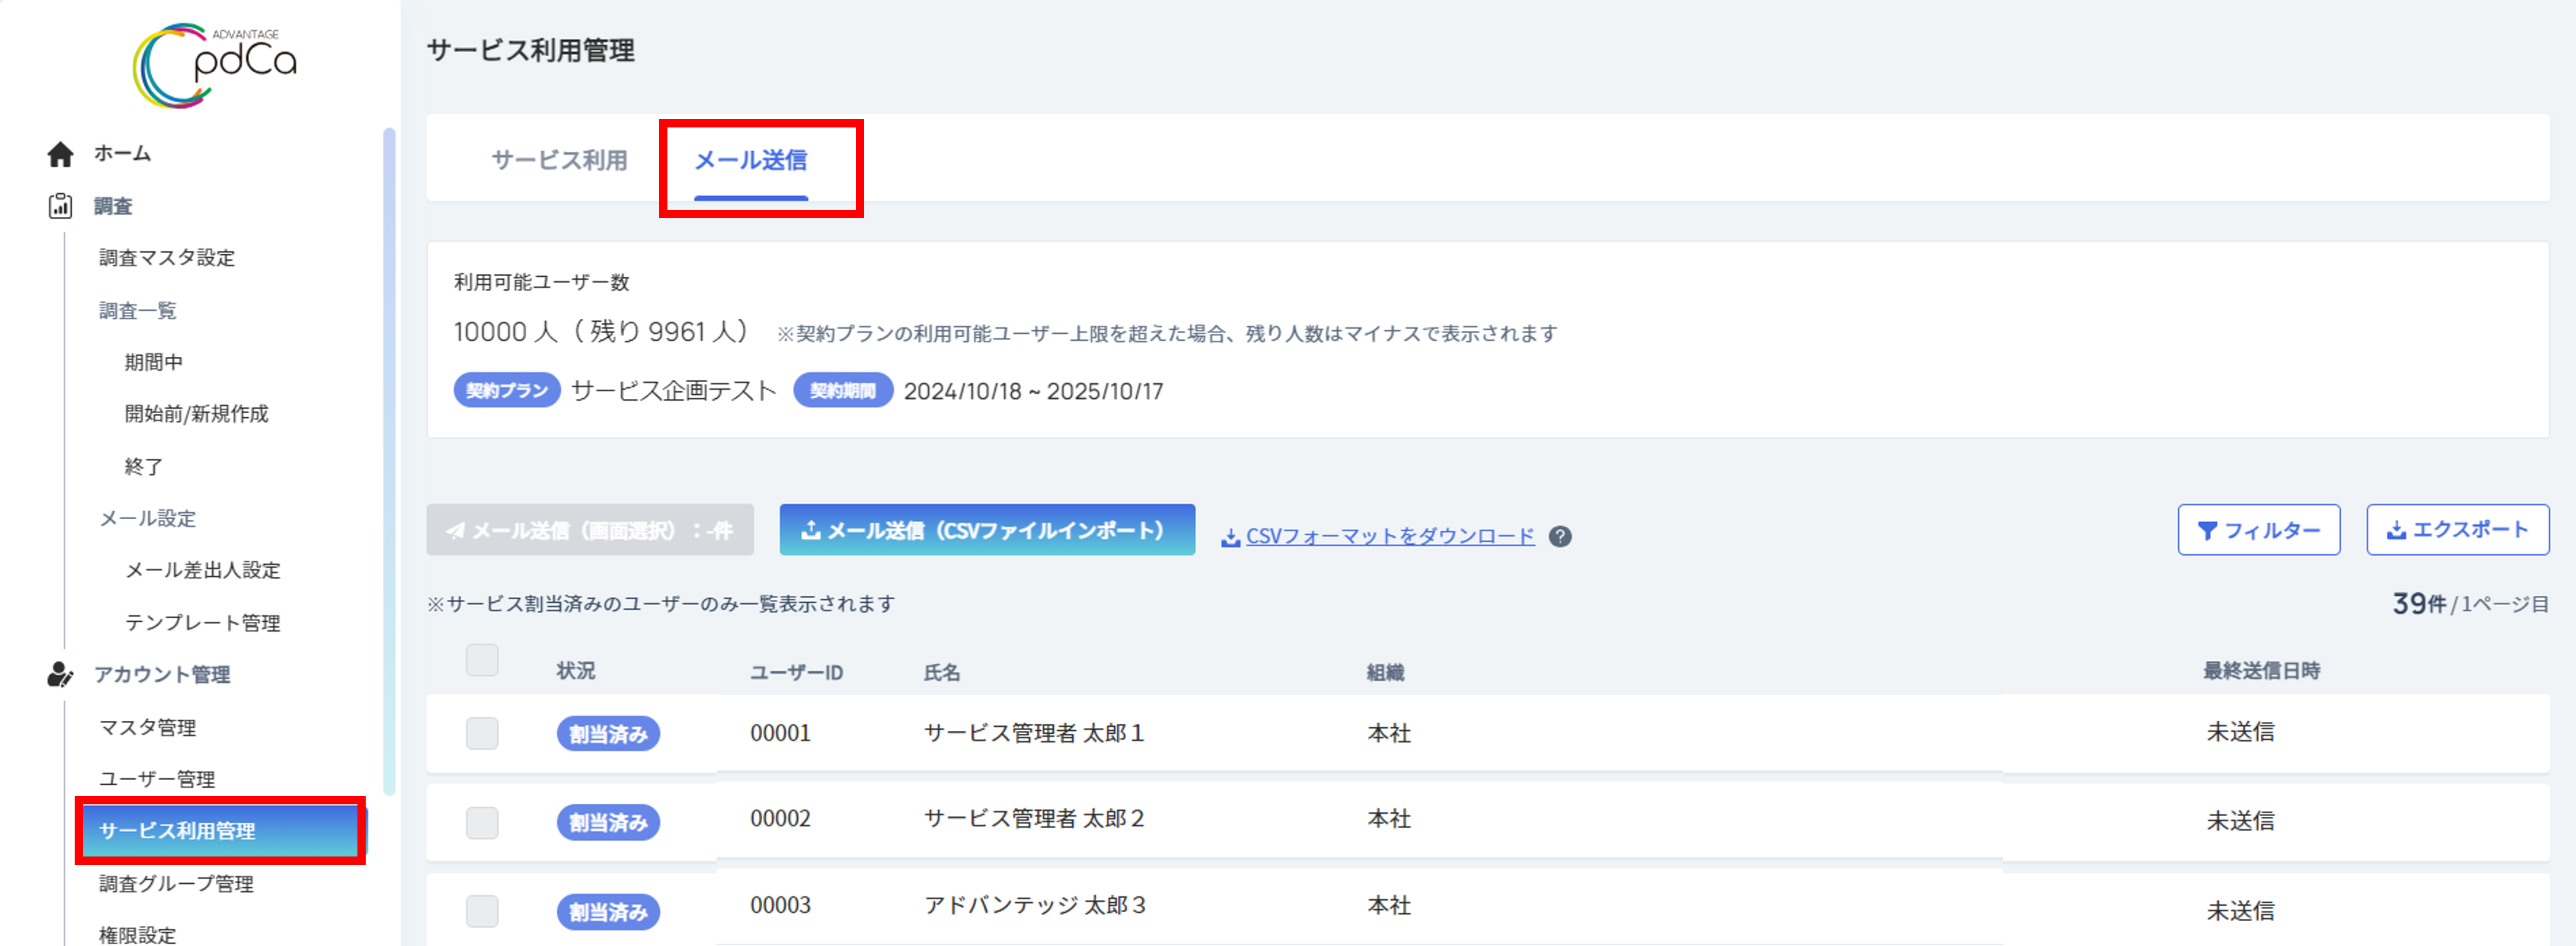Select 終了 surveys
Screen dimensions: 2576x946
[x=144, y=467]
